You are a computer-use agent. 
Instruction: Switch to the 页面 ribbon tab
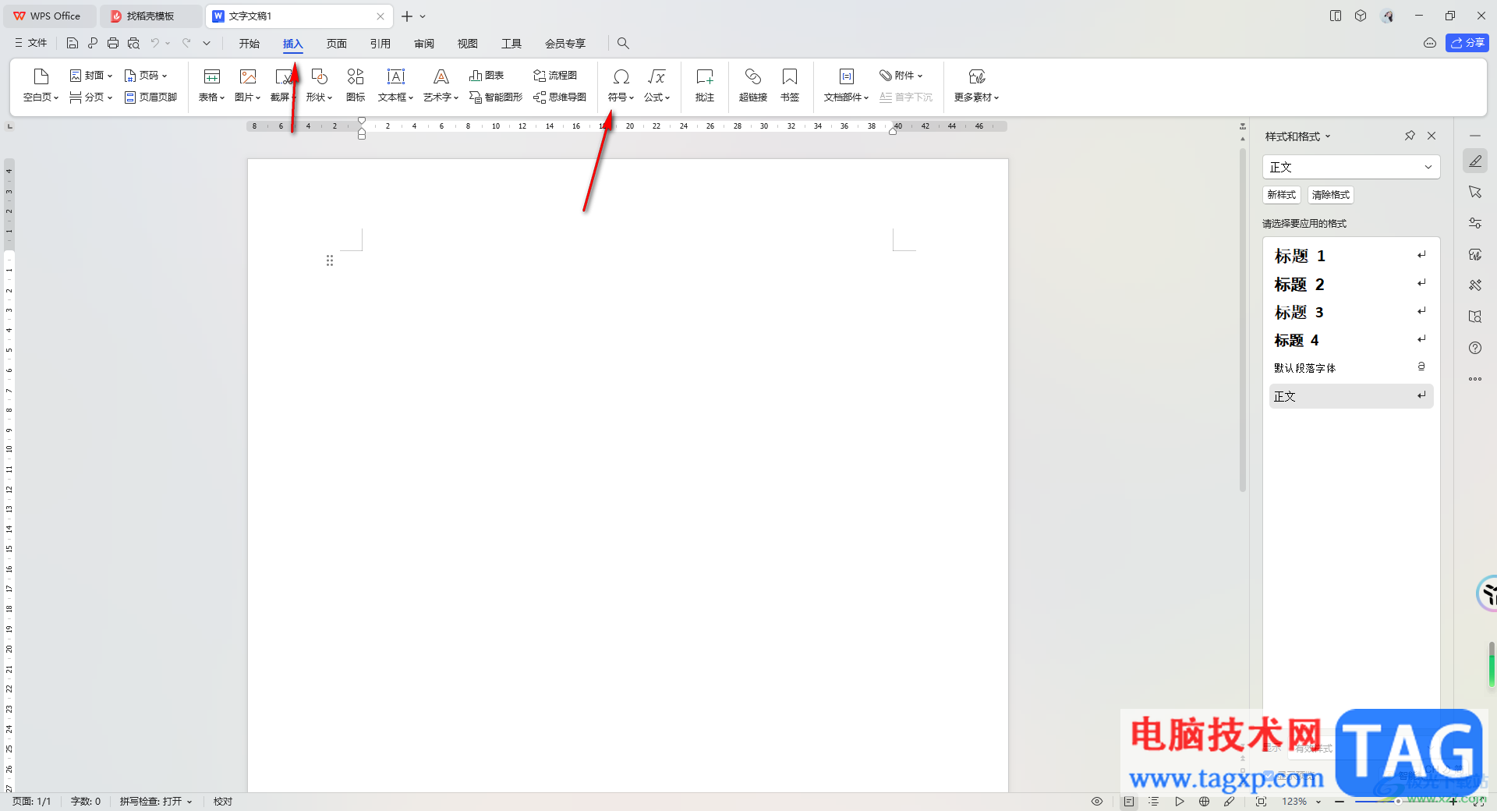pos(337,44)
